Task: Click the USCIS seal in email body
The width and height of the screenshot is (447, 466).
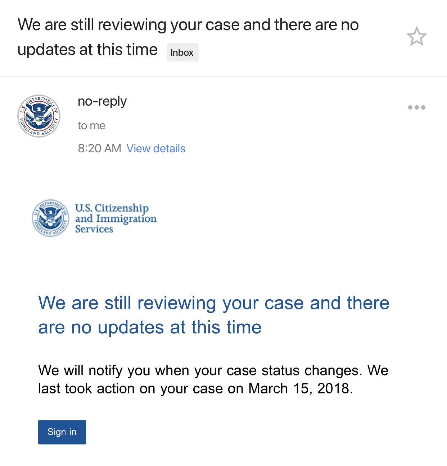Action: [50, 218]
